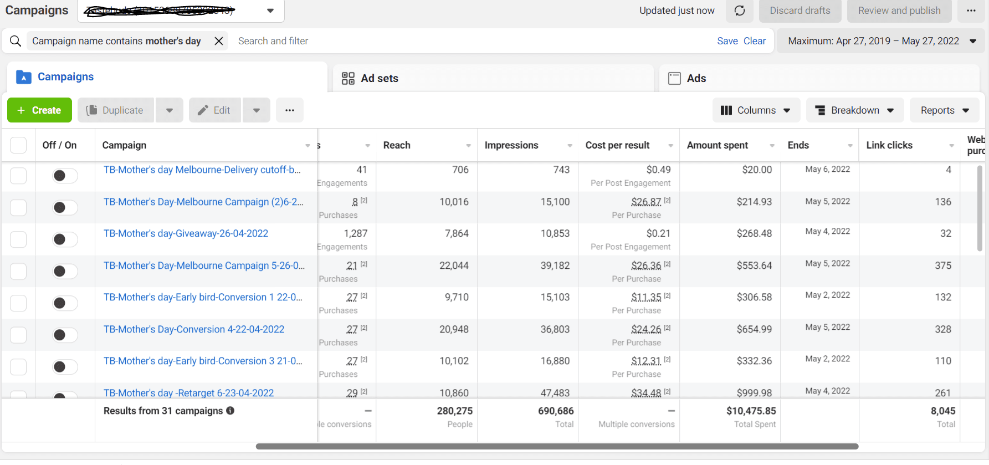Toggle Conversion 4-22-04-2022 campaign on
989x465 pixels.
[65, 335]
